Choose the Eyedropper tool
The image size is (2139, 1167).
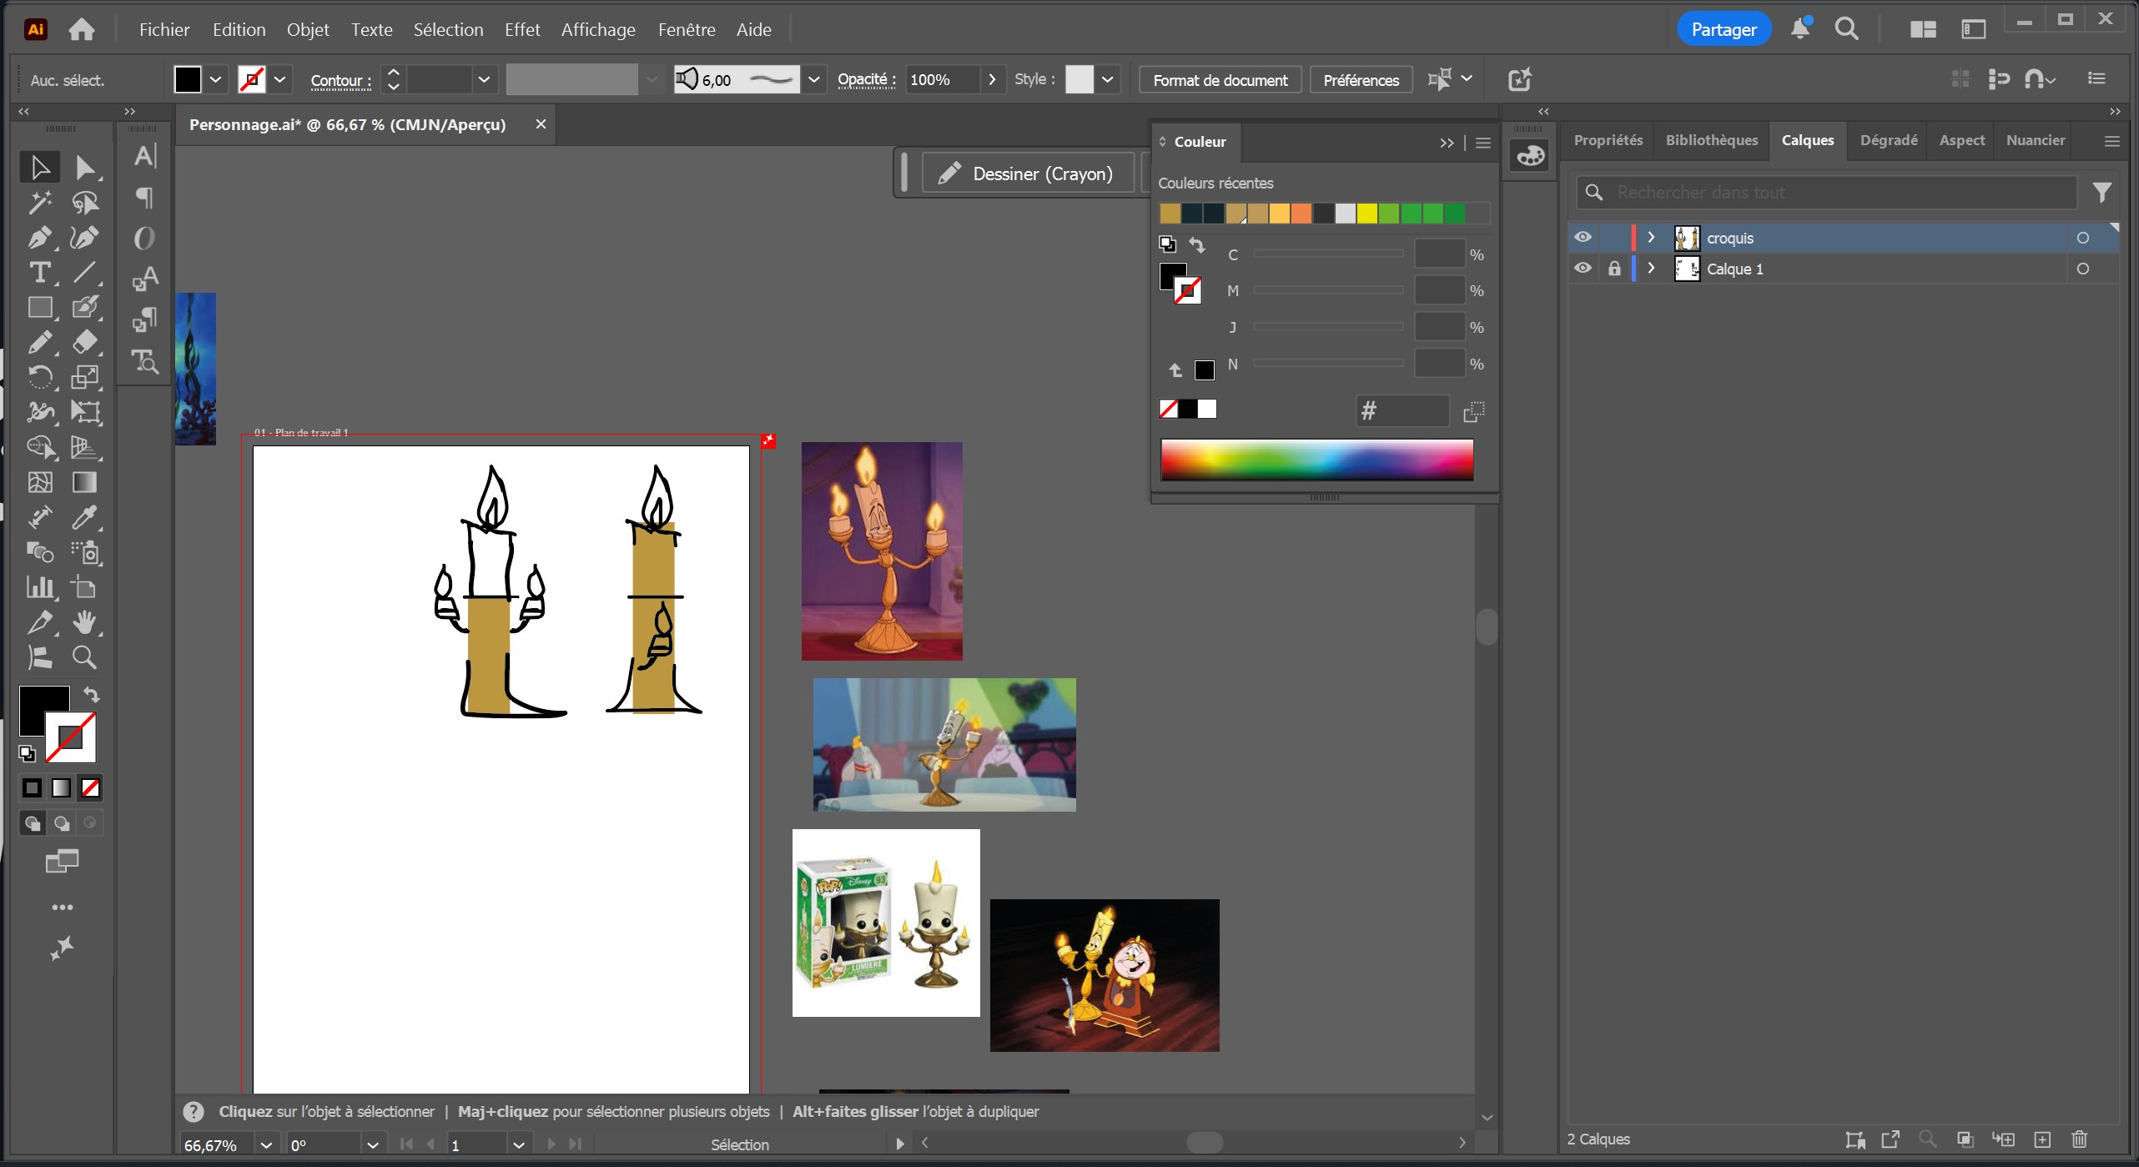click(83, 517)
